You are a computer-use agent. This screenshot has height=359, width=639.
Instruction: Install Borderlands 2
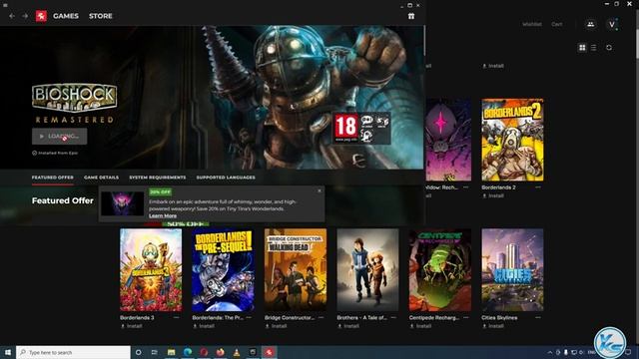[493, 195]
